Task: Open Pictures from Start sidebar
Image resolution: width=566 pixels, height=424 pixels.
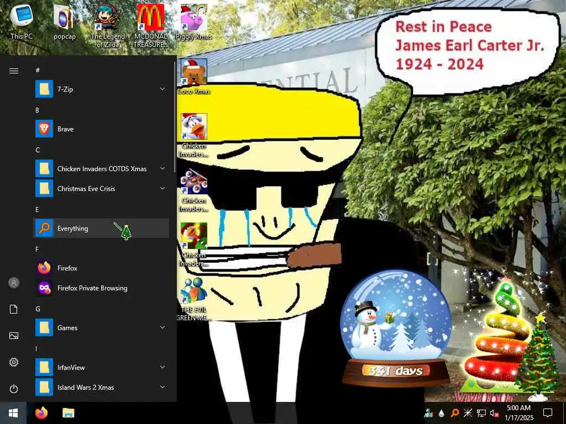Action: 14,336
